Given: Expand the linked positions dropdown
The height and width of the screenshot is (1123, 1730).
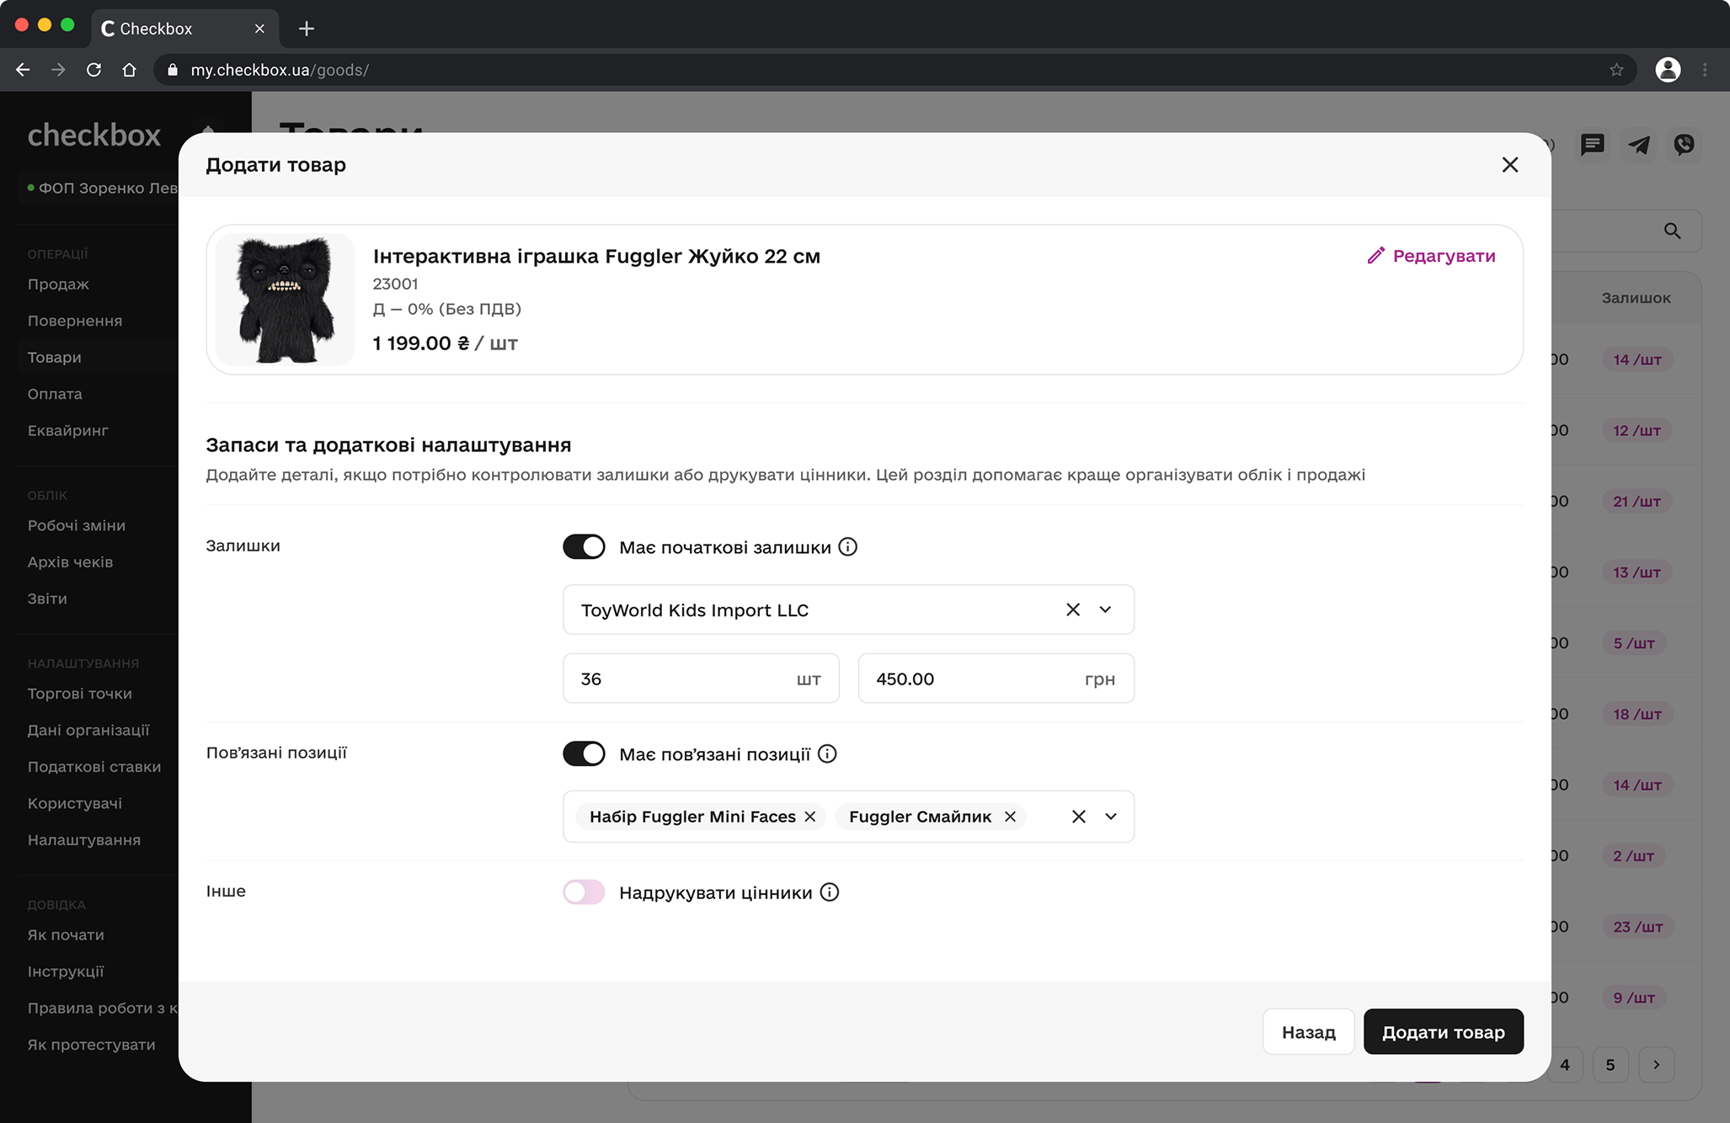Looking at the screenshot, I should point(1112,817).
